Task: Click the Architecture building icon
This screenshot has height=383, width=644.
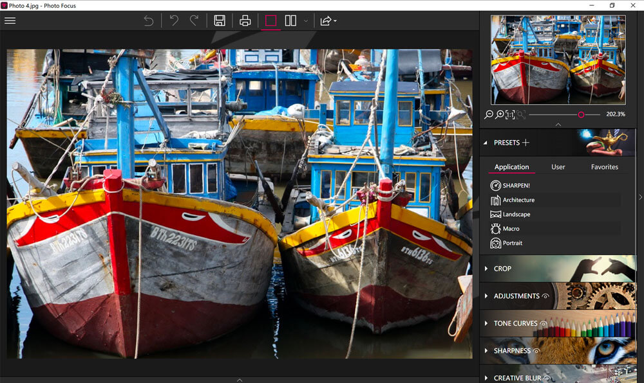Action: pos(495,200)
